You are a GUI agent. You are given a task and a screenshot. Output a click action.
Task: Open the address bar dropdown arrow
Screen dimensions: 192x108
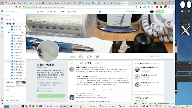[133, 7]
